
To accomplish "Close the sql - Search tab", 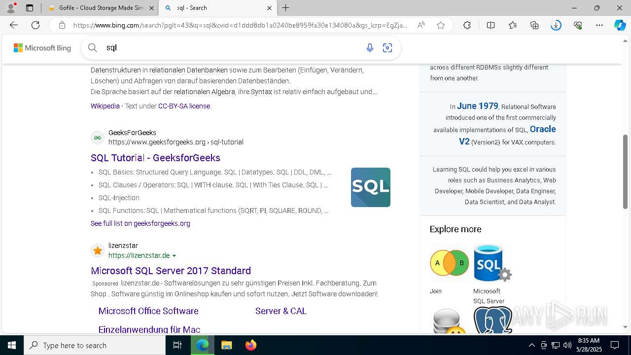I will point(269,8).
